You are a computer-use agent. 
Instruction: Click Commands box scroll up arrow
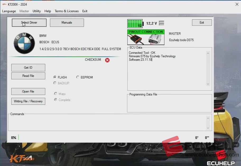coord(208,118)
